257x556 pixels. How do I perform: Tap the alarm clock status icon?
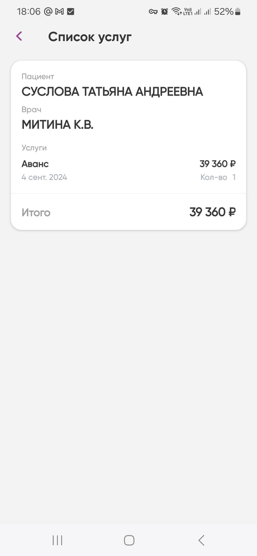[x=164, y=11]
